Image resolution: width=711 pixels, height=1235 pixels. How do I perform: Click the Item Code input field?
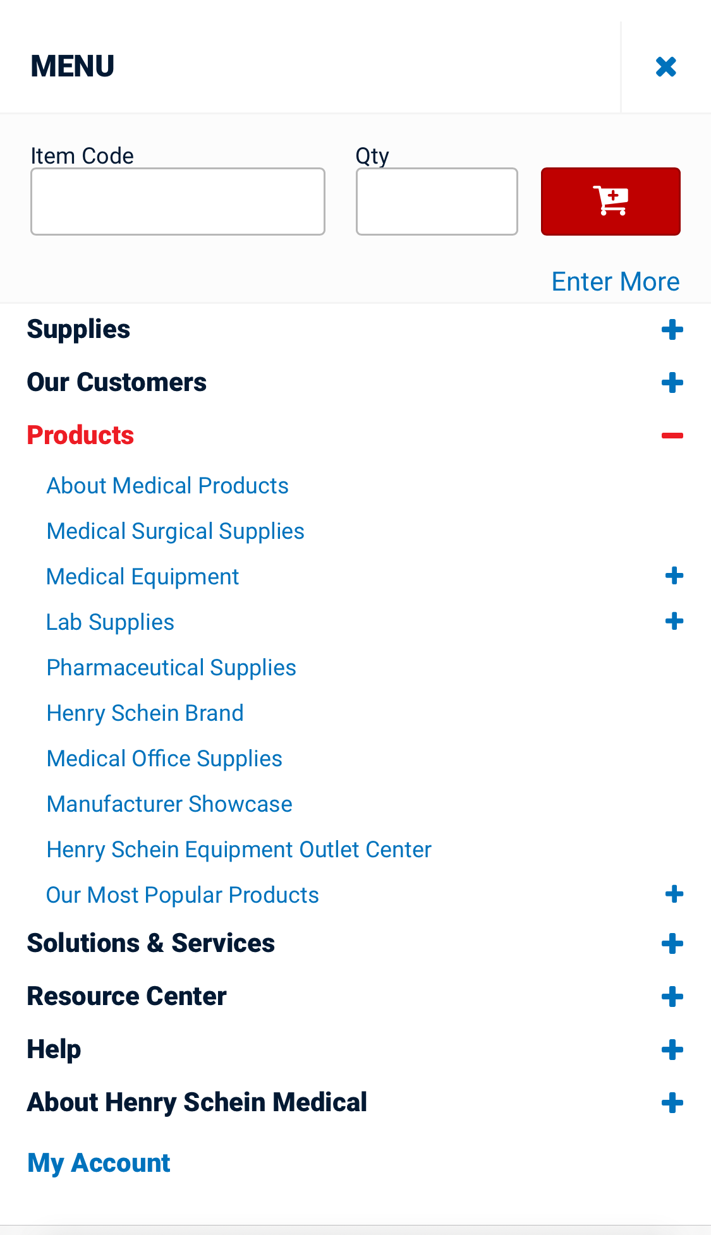pyautogui.click(x=178, y=202)
